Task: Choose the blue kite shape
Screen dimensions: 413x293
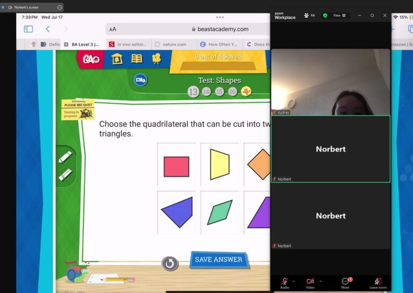Action: pyautogui.click(x=176, y=213)
